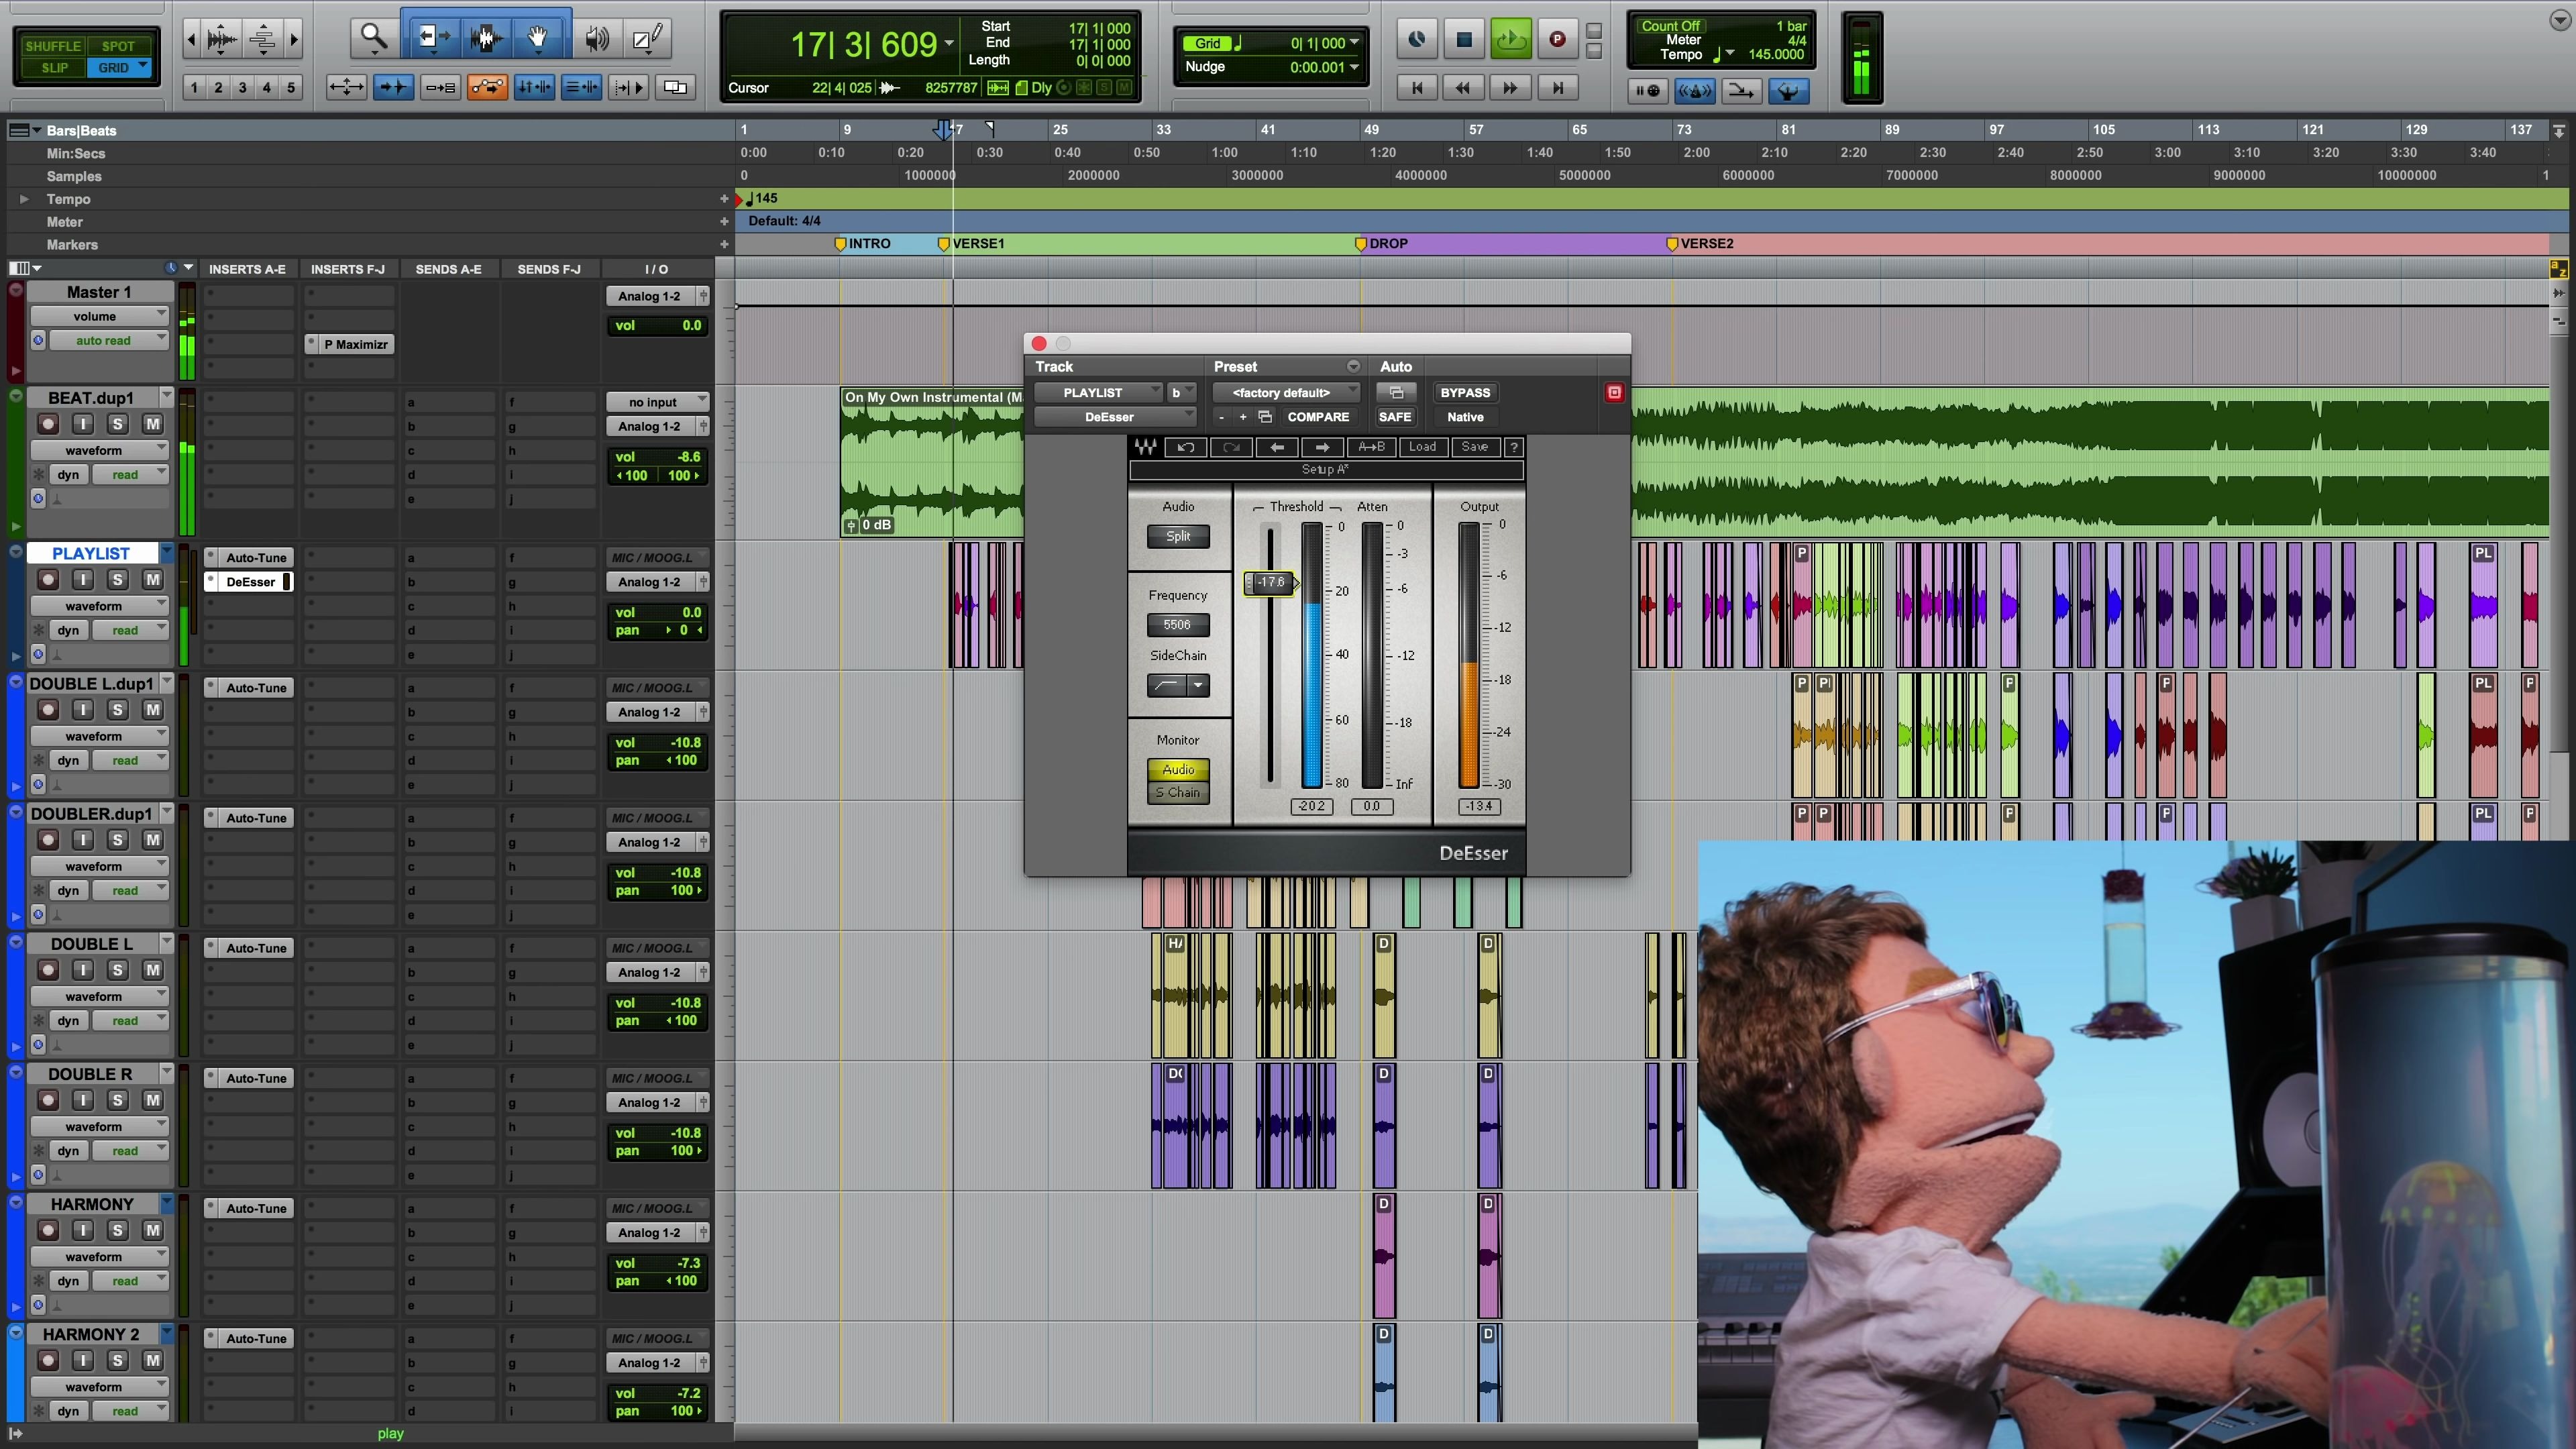
Task: Solo the PLAYLIST track
Action: tap(117, 579)
